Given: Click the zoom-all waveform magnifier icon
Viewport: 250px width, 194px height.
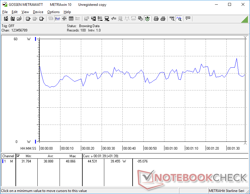Looking at the screenshot, I should pyautogui.click(x=172, y=19).
